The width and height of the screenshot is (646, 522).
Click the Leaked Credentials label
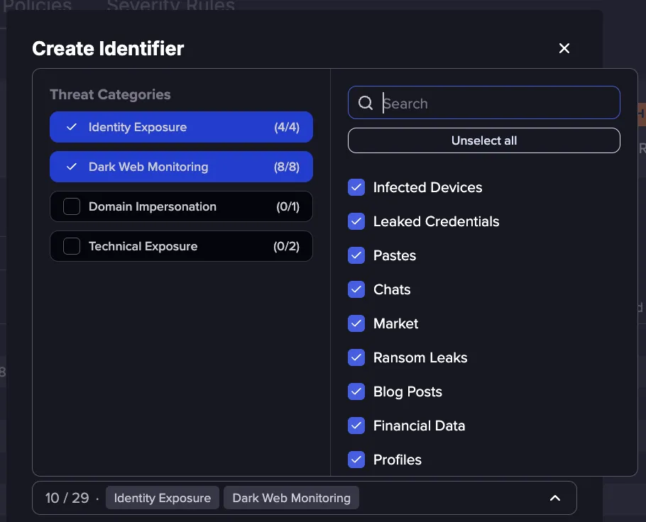[437, 221]
